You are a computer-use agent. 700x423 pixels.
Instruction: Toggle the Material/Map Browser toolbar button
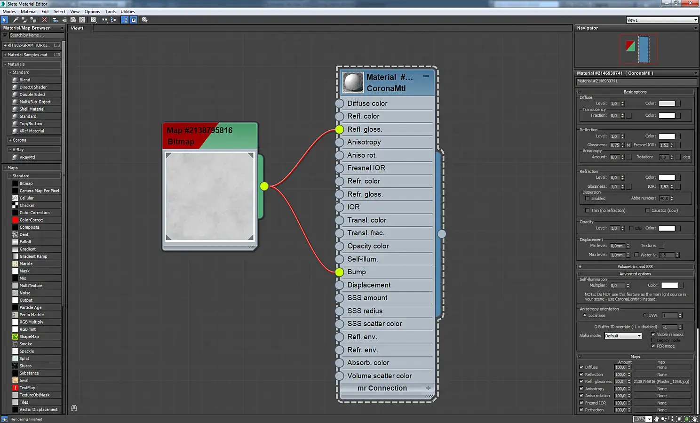click(x=125, y=20)
